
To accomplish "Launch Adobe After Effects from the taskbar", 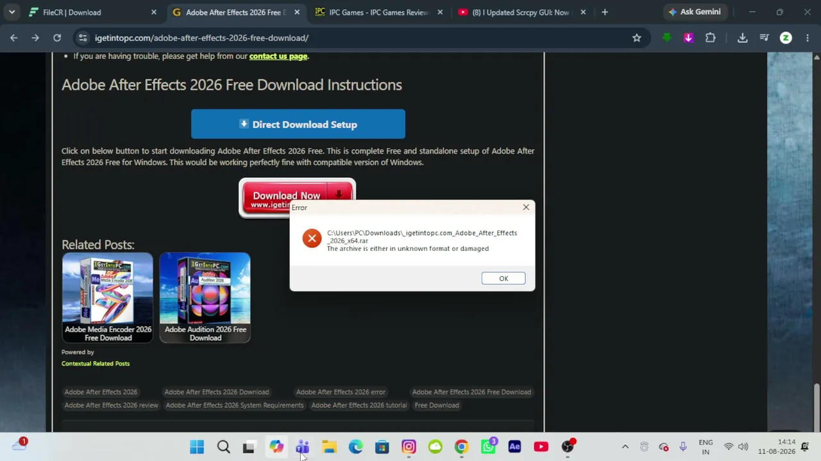I will pyautogui.click(x=514, y=447).
